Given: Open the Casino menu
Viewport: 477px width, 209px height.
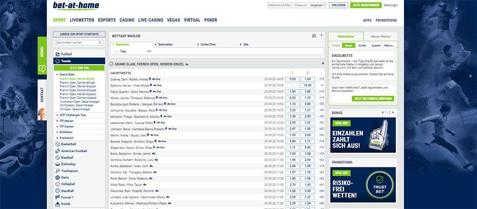Looking at the screenshot, I should [x=127, y=20].
